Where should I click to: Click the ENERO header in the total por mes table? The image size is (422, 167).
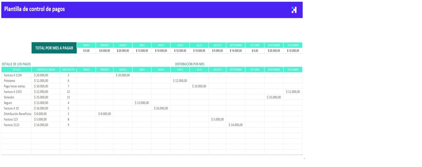click(86, 45)
